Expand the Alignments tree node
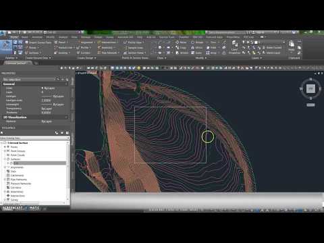 [5, 167]
